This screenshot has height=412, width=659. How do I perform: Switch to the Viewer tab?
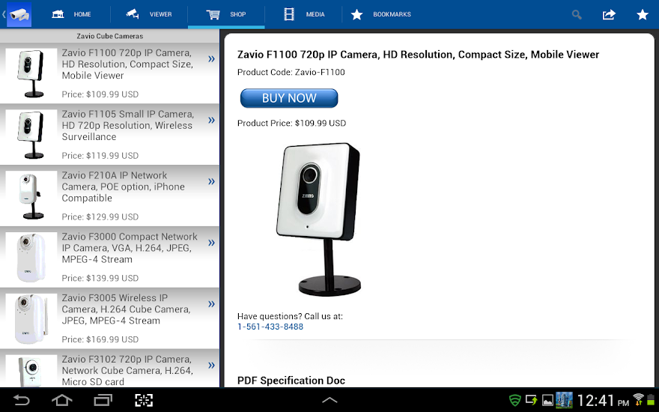[x=149, y=14]
